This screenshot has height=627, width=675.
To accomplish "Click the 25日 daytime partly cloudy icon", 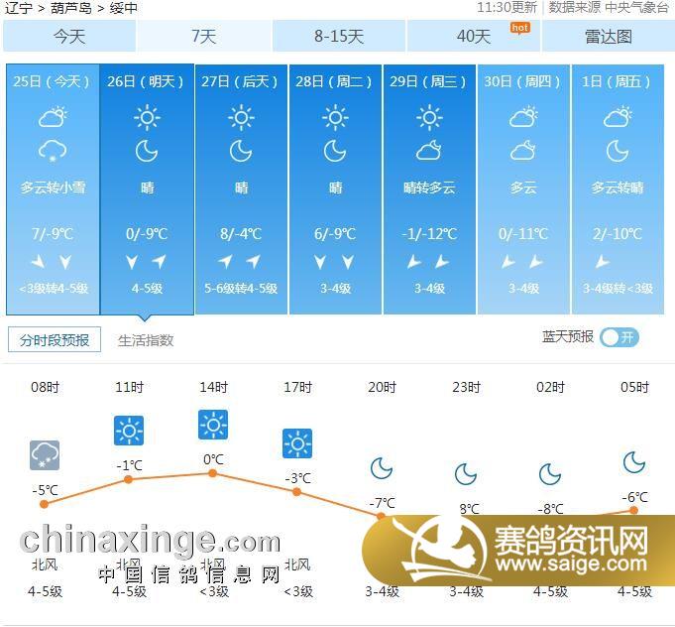I will tap(53, 117).
